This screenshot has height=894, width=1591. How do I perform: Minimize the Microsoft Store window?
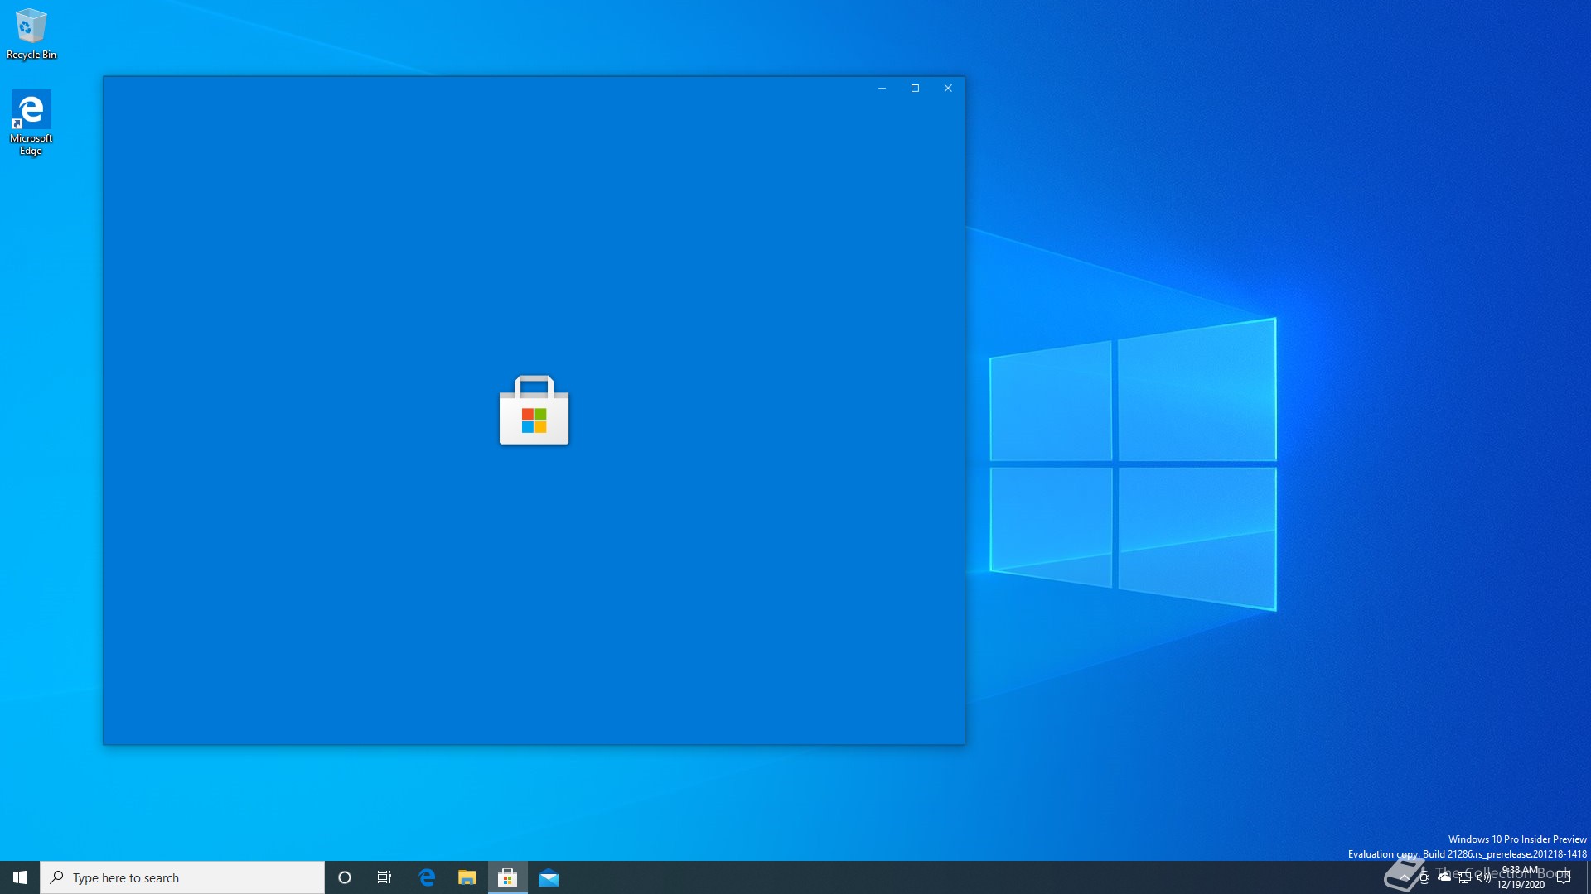[x=882, y=89]
